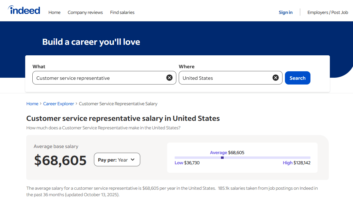The image size is (353, 205).
Task: Clear the Where location field
Action: click(275, 78)
